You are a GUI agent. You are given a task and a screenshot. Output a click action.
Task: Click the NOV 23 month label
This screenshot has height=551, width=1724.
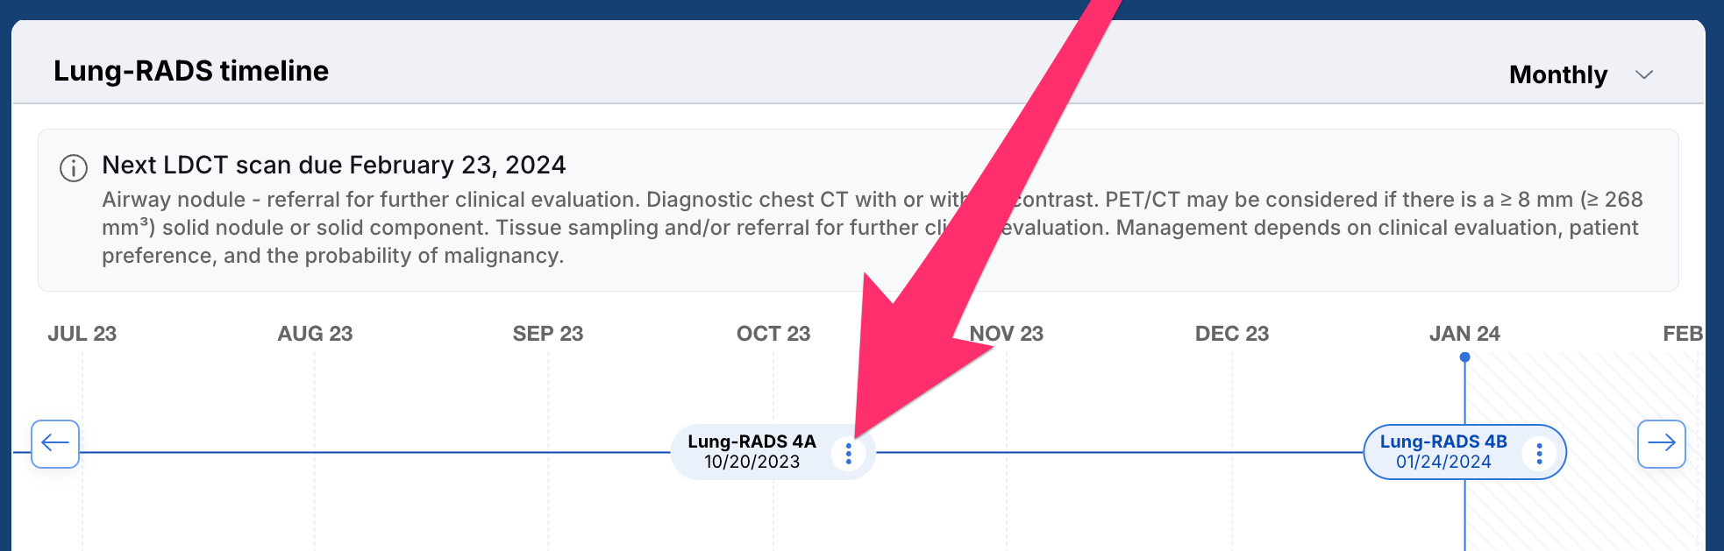point(1007,334)
